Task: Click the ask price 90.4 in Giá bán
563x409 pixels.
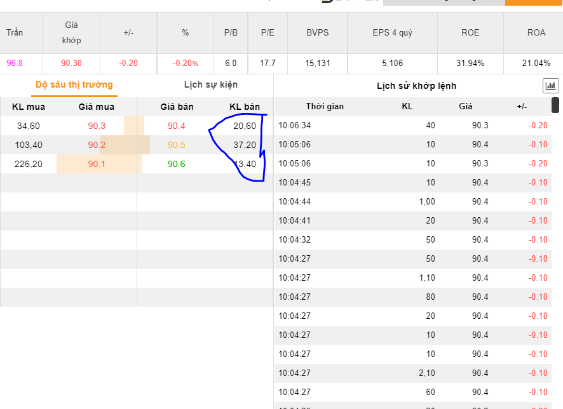Action: [x=177, y=126]
